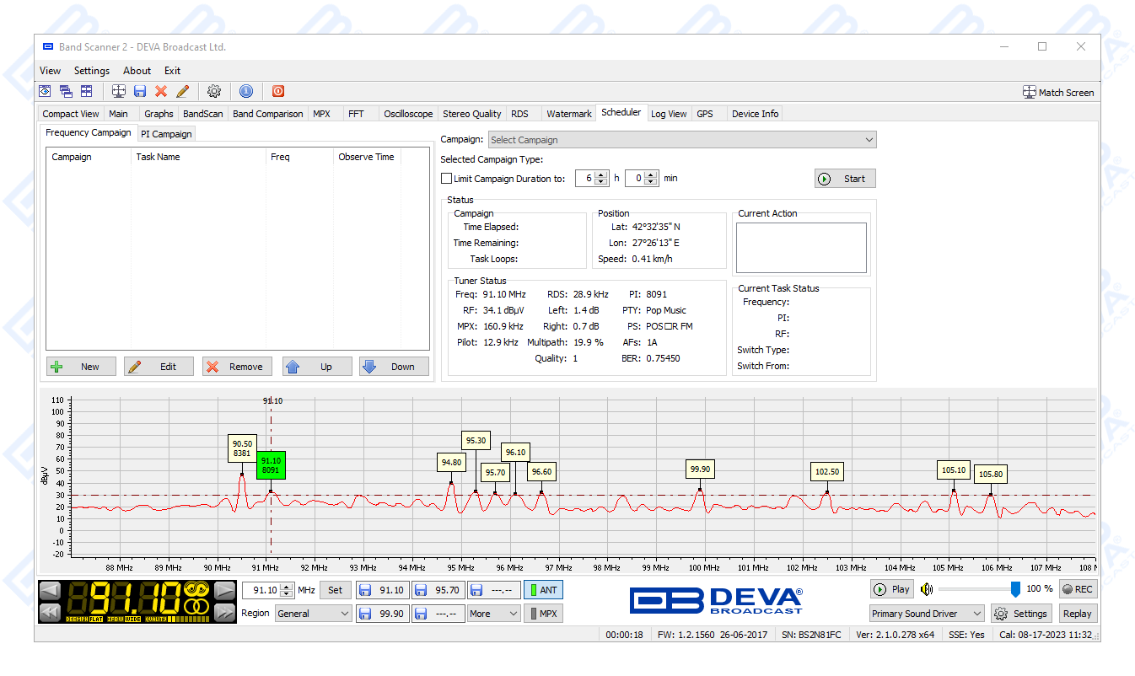
Task: Click the New campaign button
Action: tap(81, 367)
